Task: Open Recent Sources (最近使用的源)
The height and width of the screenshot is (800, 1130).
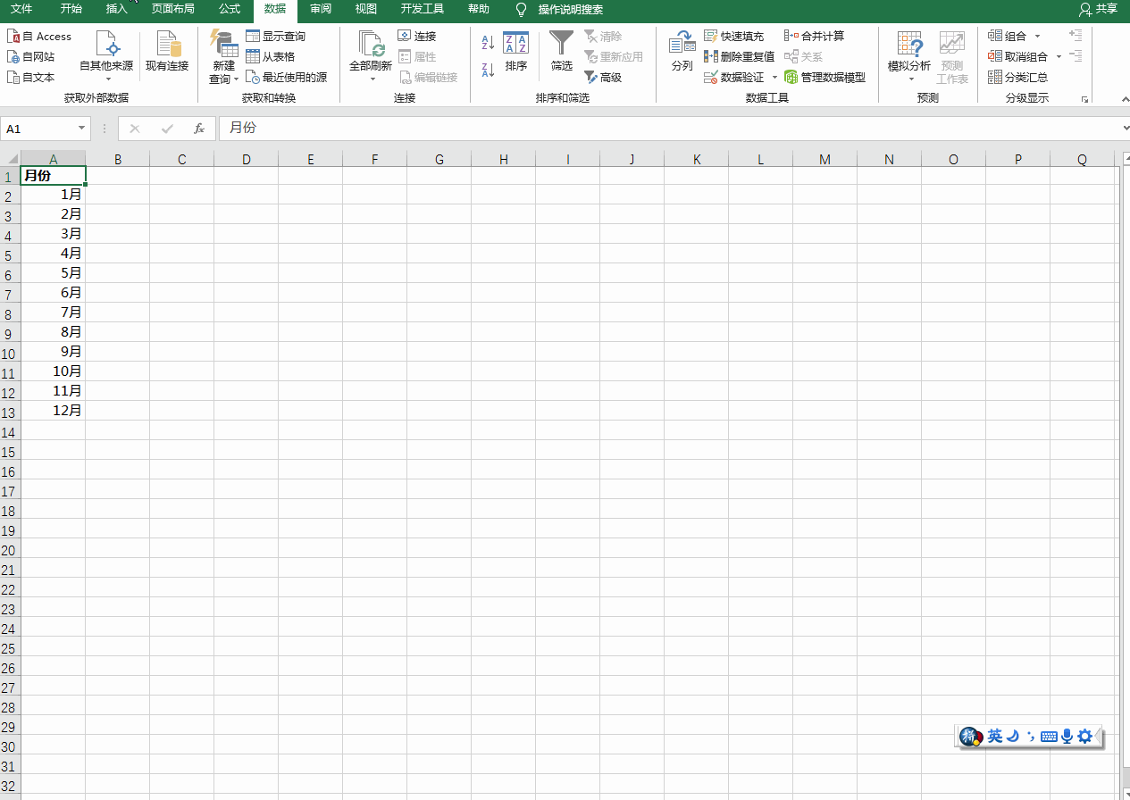Action: 286,77
